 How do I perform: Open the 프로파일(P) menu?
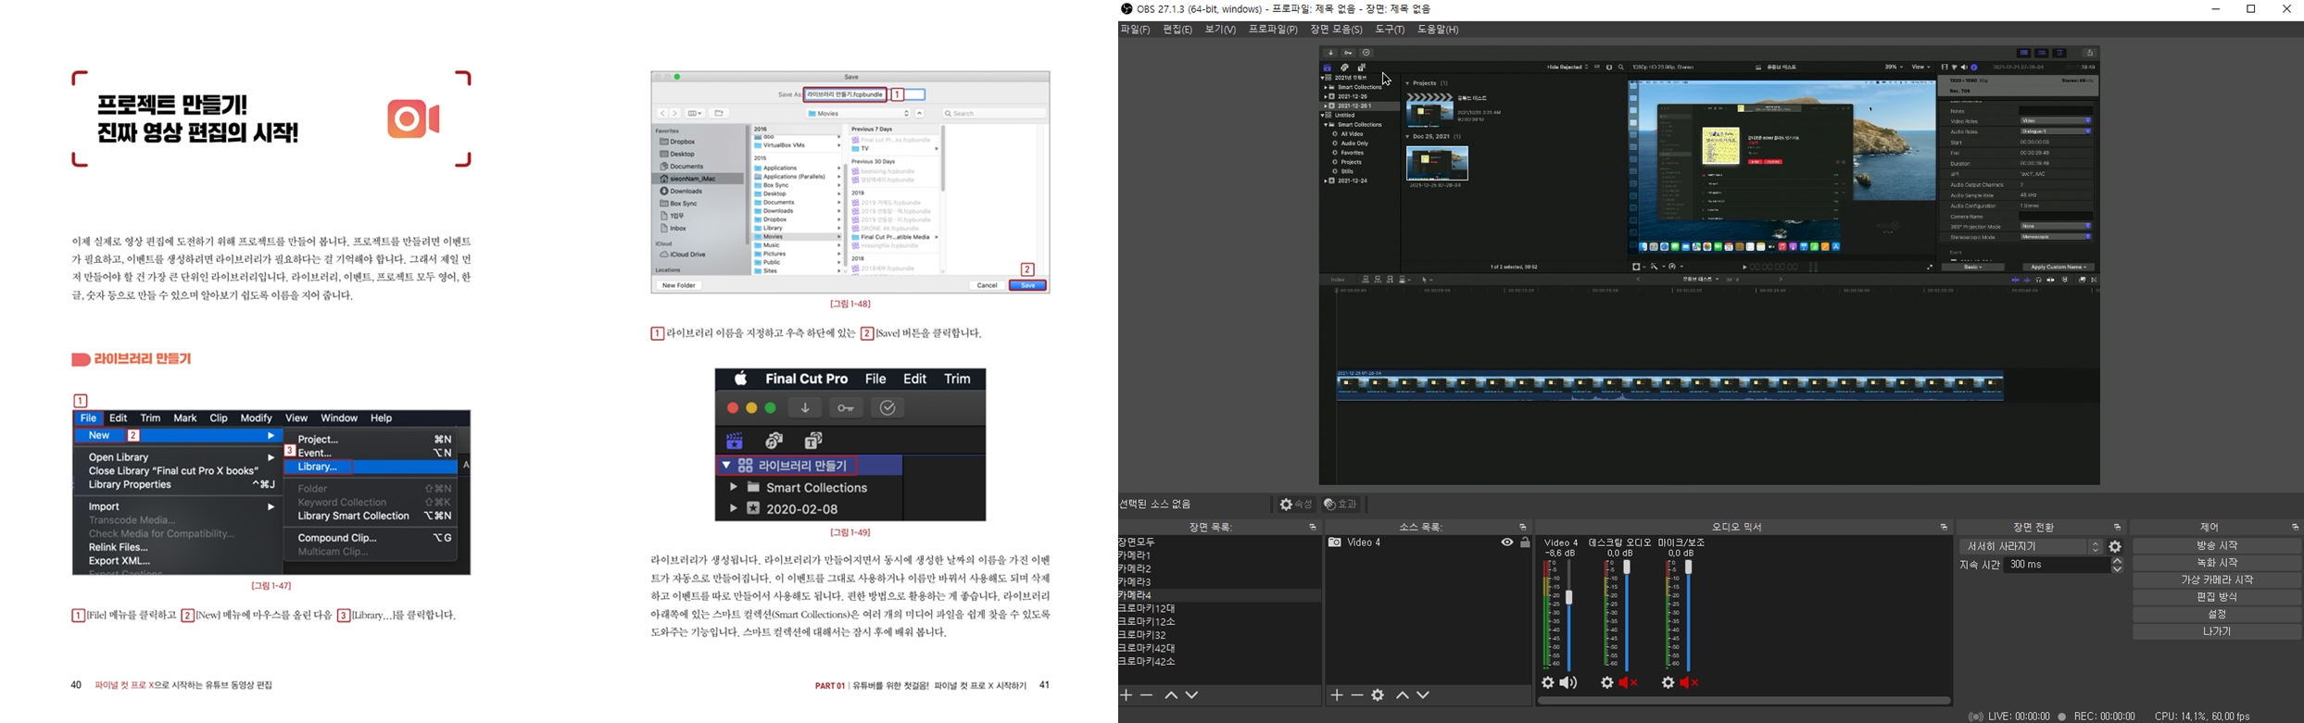(x=1274, y=31)
